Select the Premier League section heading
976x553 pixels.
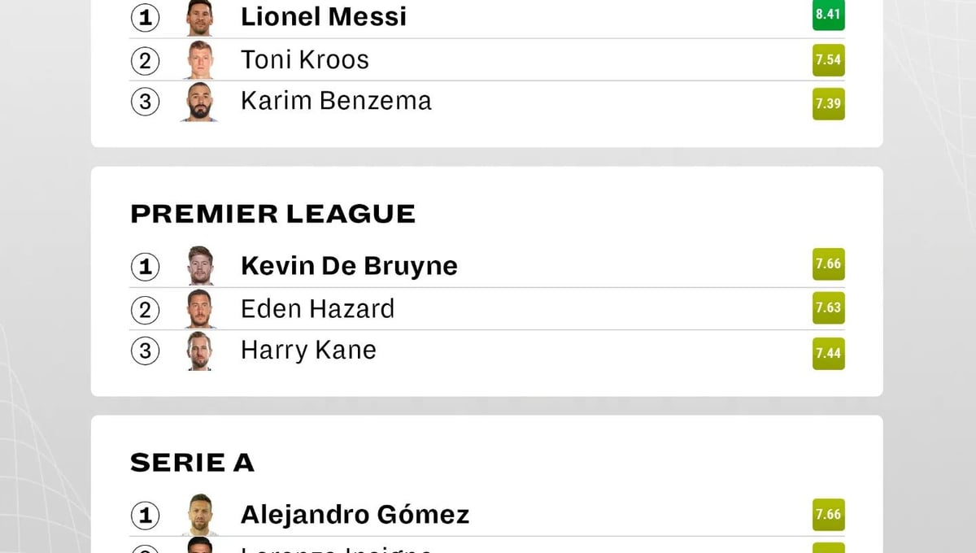click(272, 214)
